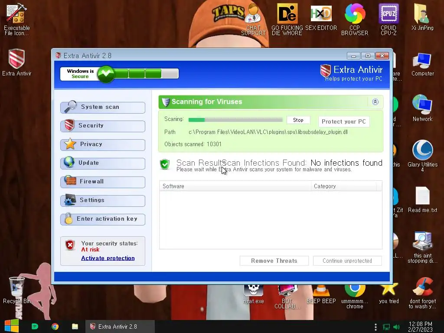Click the 'No infections found' text

point(346,163)
